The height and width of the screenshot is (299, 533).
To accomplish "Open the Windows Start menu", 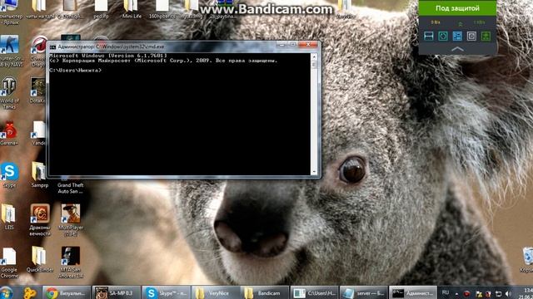I will pyautogui.click(x=7, y=293).
